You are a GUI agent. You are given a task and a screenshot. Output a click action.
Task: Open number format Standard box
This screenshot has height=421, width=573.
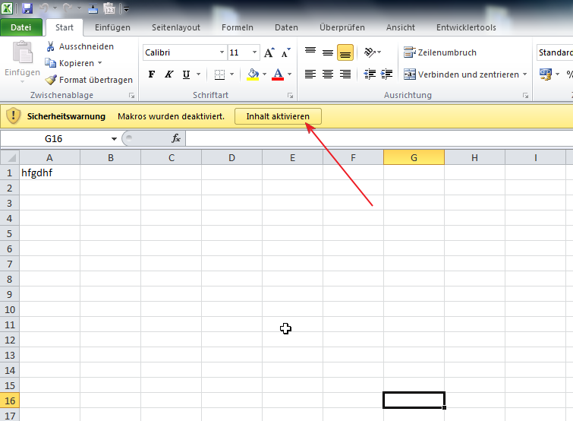(555, 52)
